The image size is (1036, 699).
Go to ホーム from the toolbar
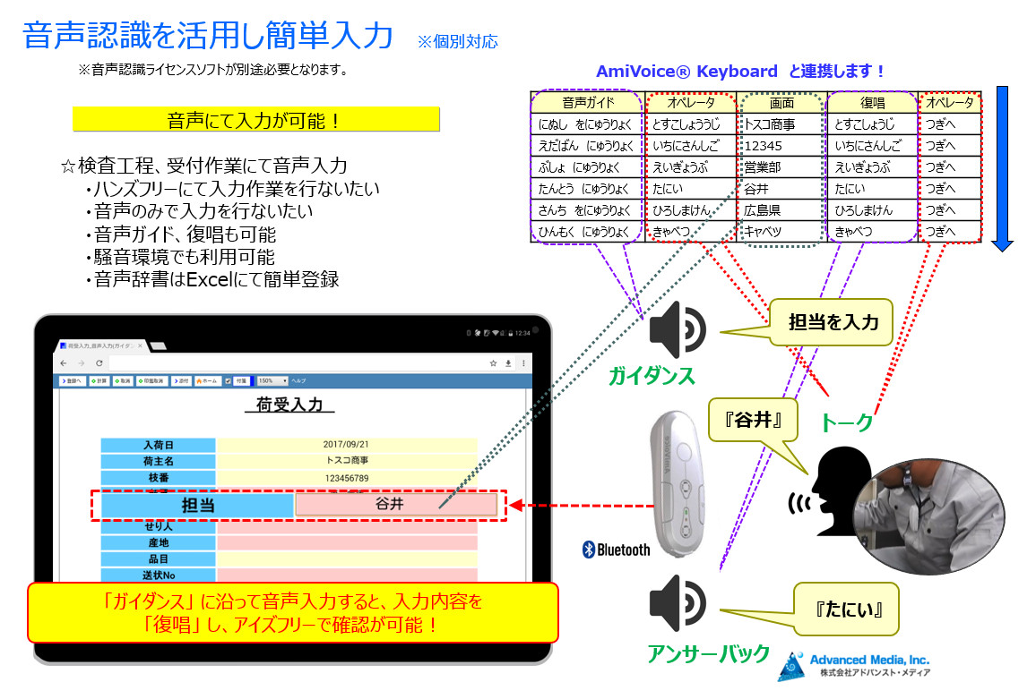[x=207, y=381]
